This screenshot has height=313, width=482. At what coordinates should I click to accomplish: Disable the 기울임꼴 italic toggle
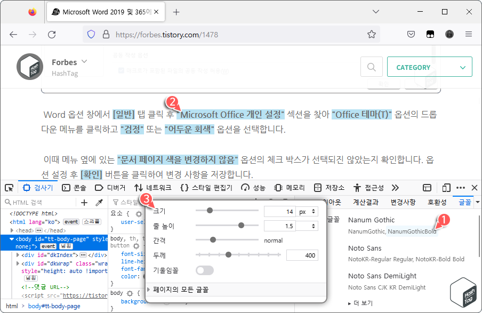pyautogui.click(x=204, y=271)
